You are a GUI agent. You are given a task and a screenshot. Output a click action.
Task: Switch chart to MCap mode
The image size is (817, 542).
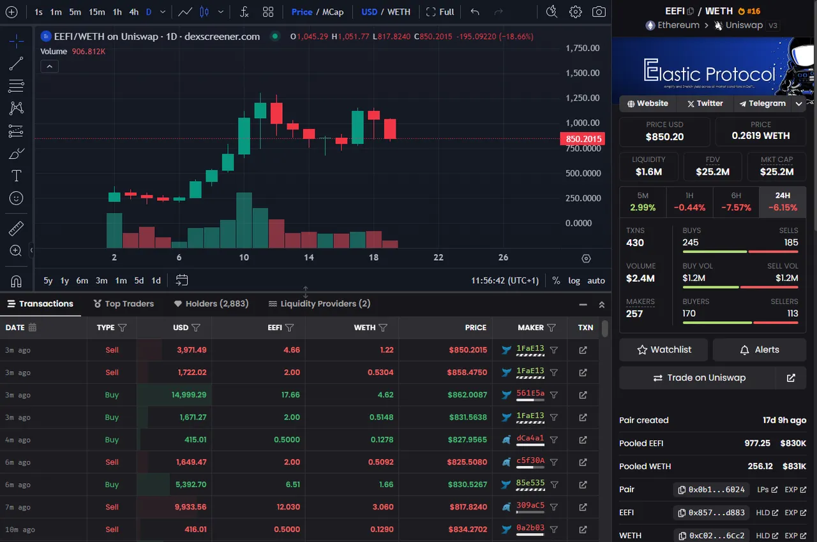coord(333,11)
